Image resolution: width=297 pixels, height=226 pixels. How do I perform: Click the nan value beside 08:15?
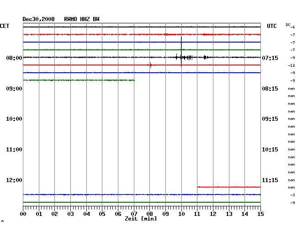292,89
